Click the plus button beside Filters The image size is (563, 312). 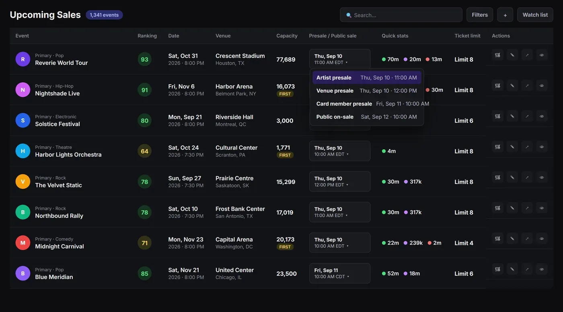505,15
